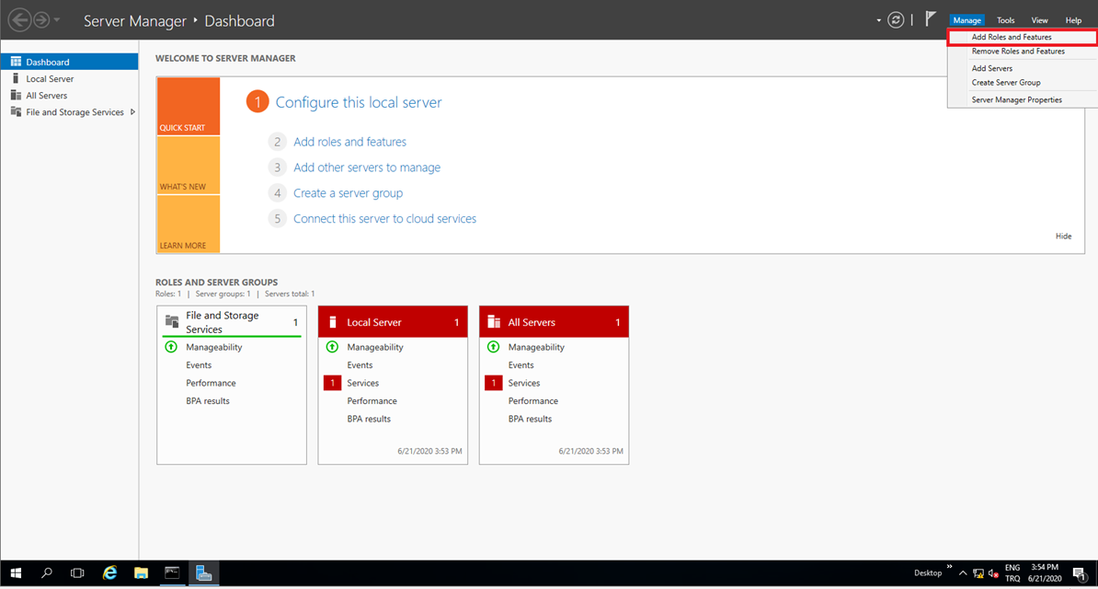Open Performance in File and Storage Services tile
Image resolution: width=1098 pixels, height=589 pixels.
[x=211, y=383]
